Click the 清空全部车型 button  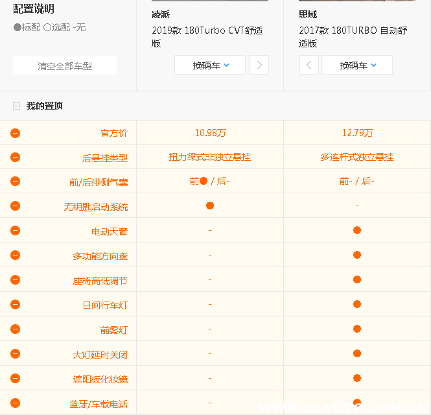(x=65, y=65)
